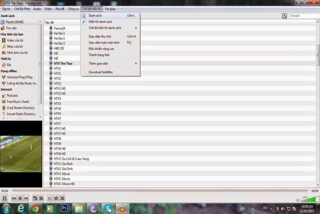
Task: Open Tập tin menu
Action: click(x=6, y=9)
